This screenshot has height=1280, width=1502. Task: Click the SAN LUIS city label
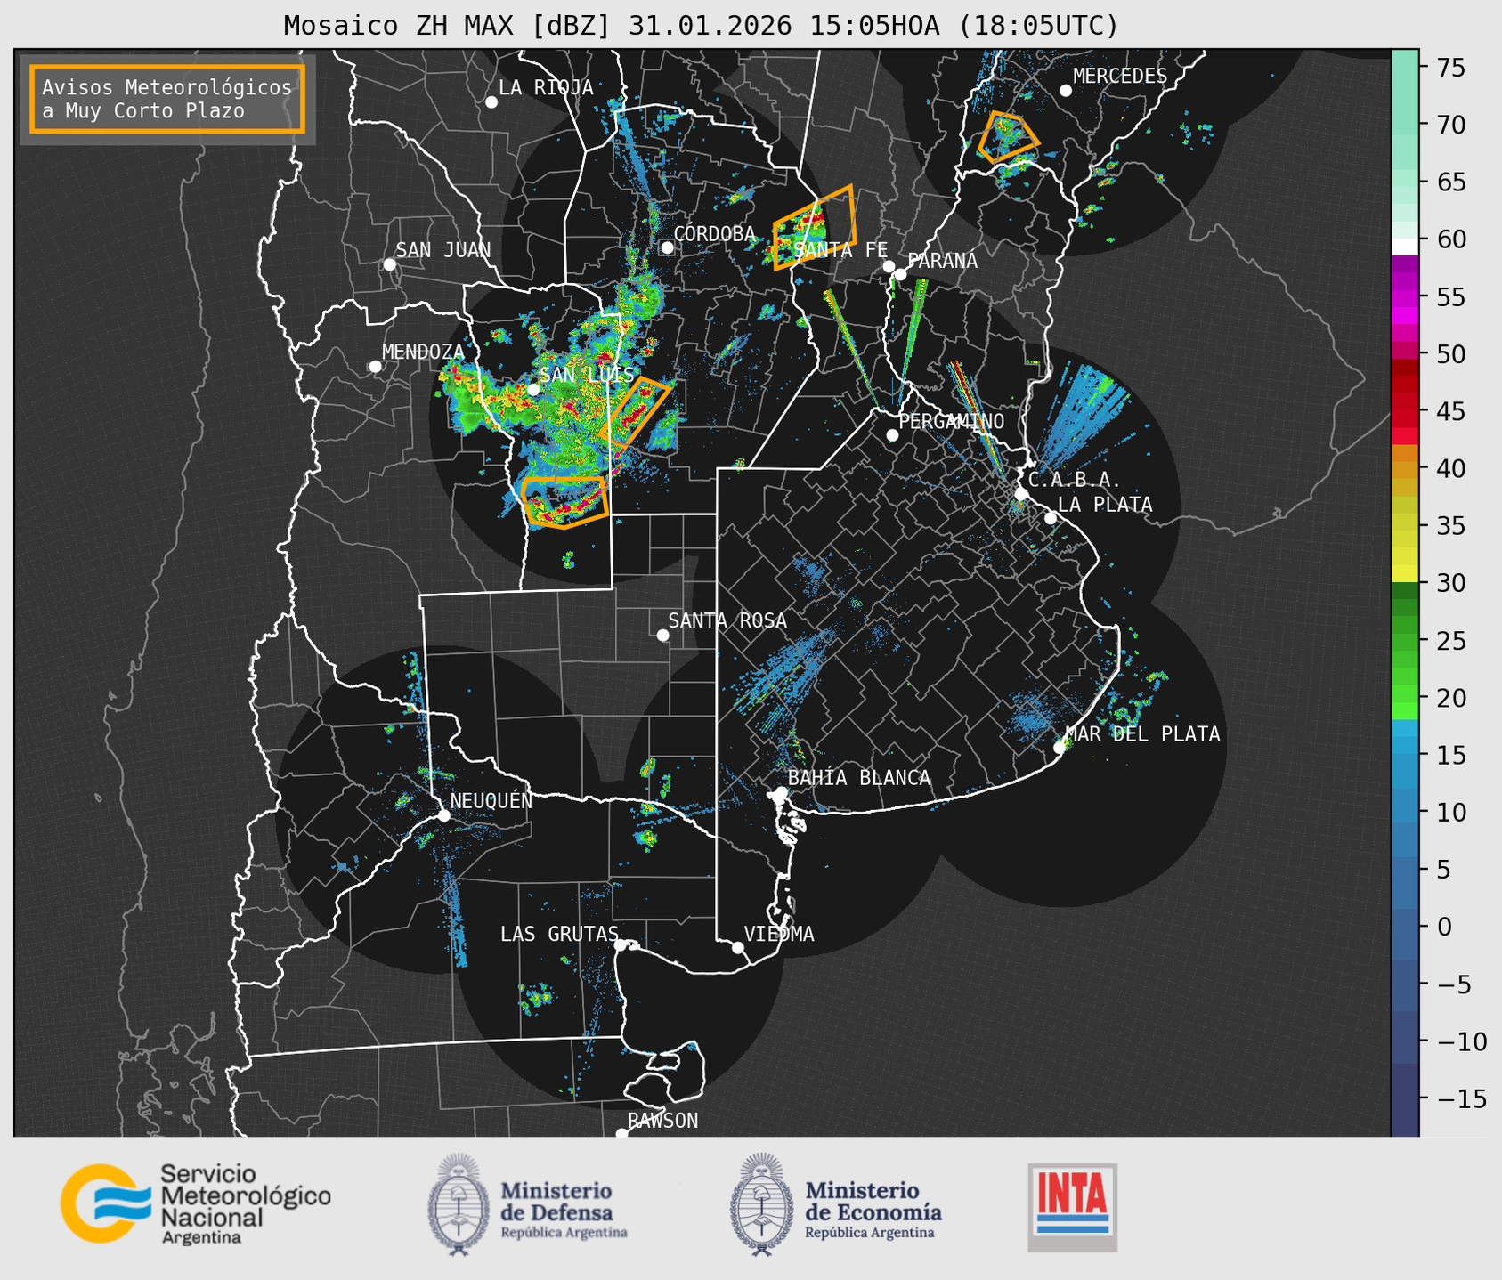(x=587, y=374)
